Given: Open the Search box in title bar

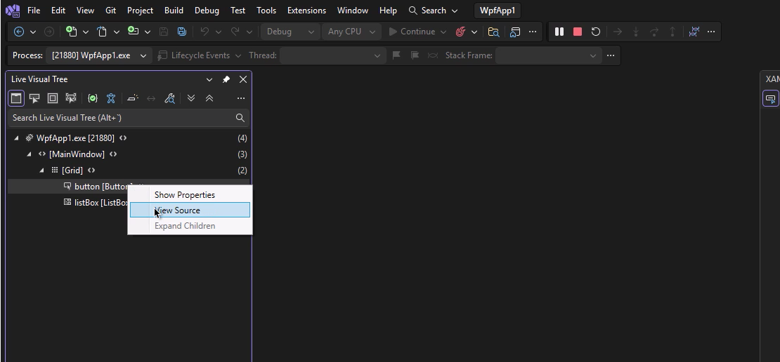Looking at the screenshot, I should point(433,11).
